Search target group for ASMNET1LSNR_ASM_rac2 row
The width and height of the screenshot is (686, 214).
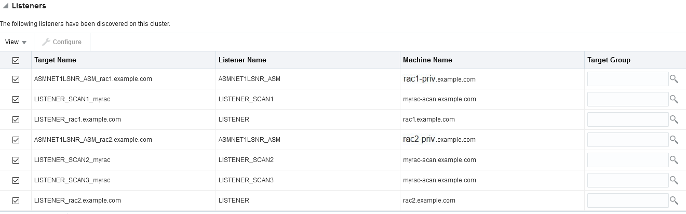674,140
